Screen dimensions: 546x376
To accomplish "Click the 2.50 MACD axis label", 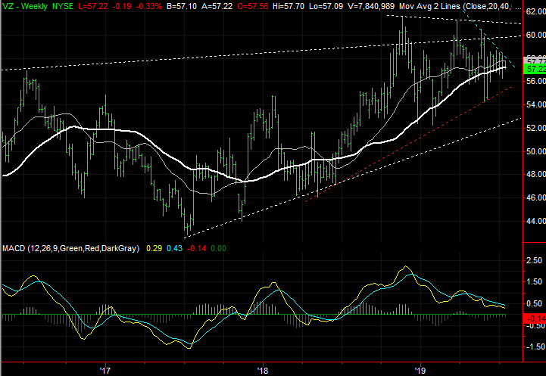I will click(535, 260).
